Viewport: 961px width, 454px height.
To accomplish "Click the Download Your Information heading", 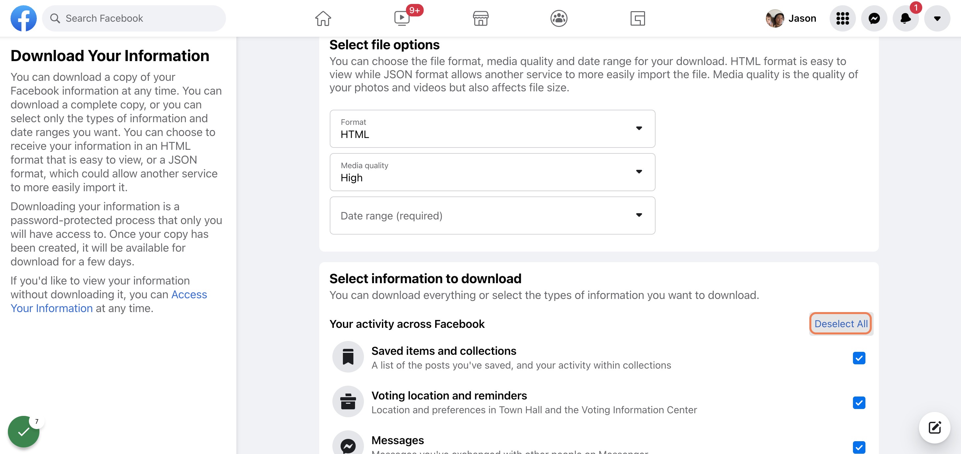I will [x=110, y=56].
